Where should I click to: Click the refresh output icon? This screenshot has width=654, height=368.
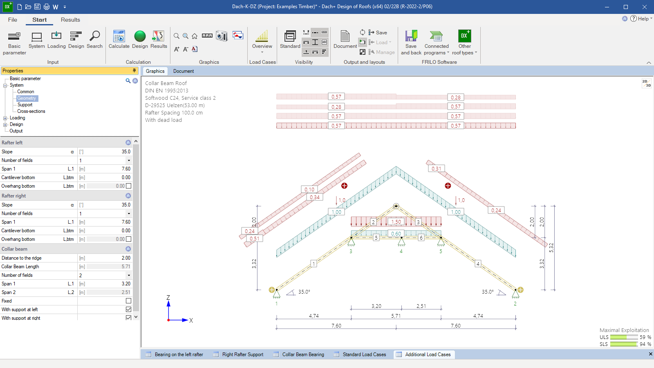coord(363,32)
